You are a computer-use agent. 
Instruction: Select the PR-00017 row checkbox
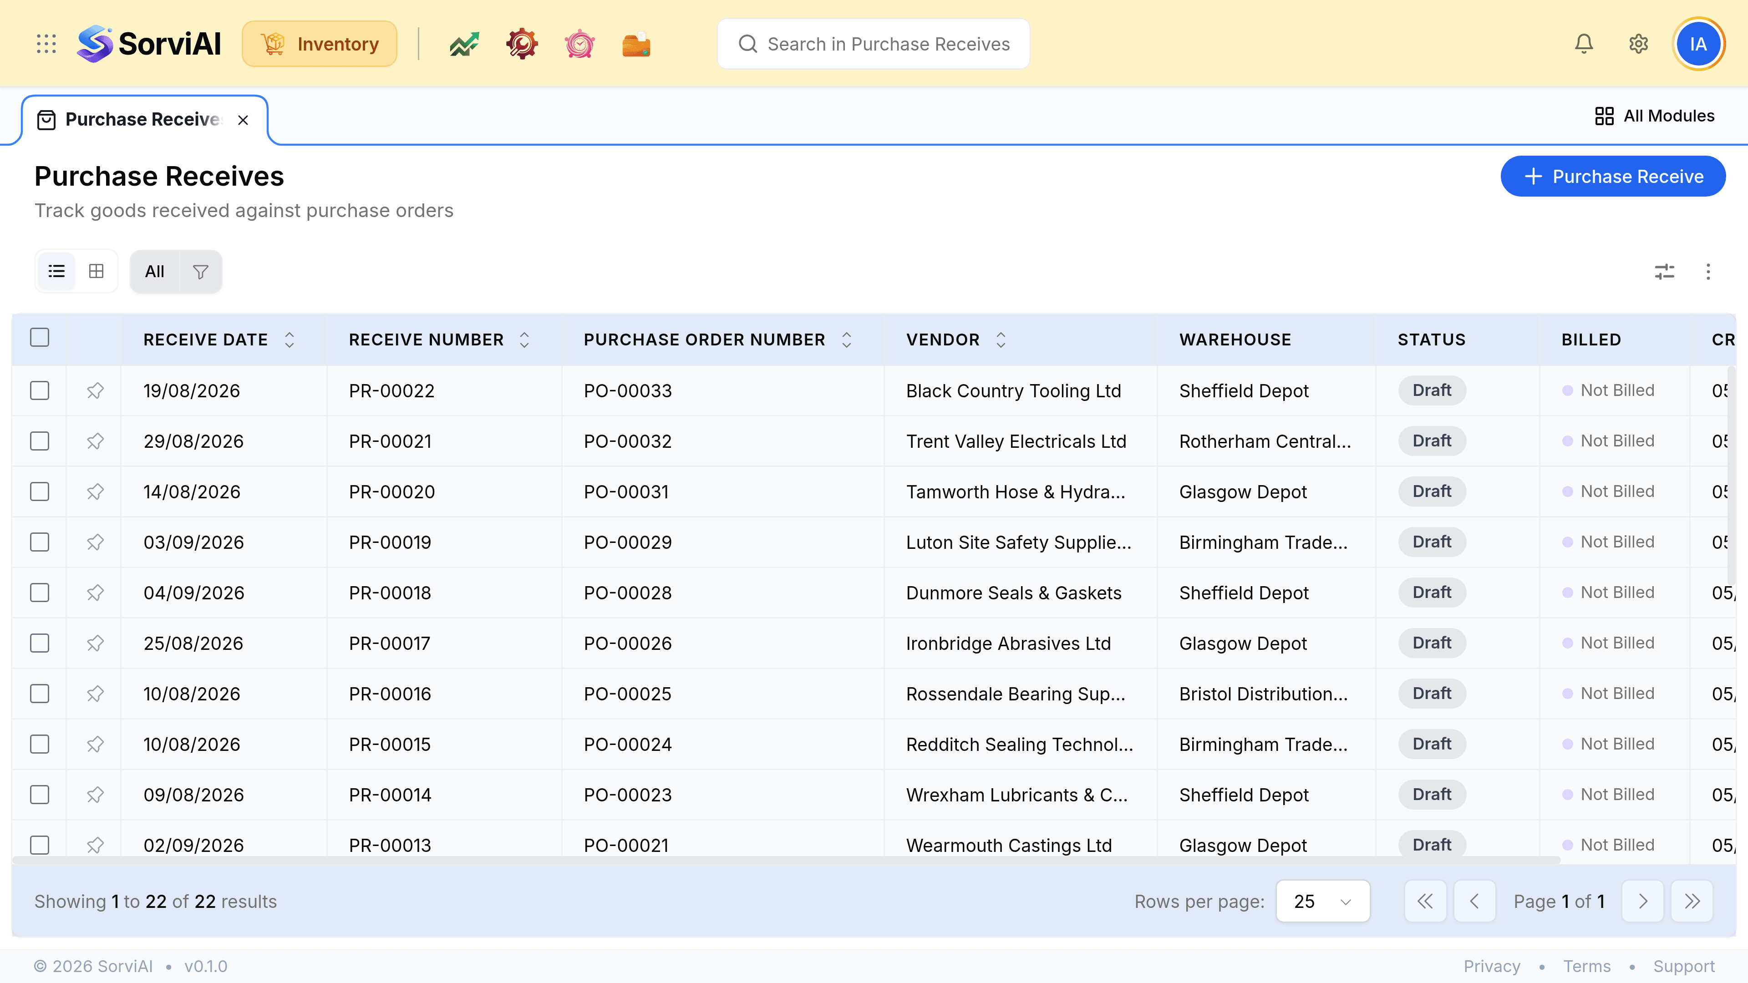click(40, 643)
